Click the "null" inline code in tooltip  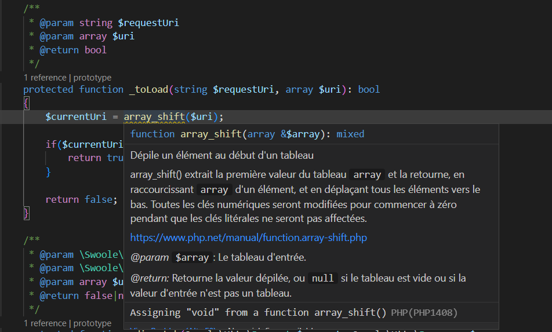tap(322, 278)
